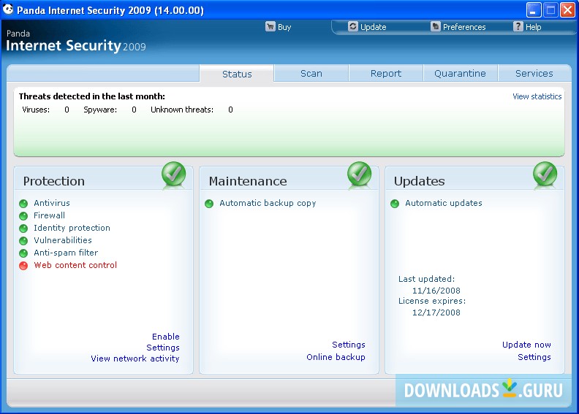Open Preferences from the top toolbar text

coord(464,27)
